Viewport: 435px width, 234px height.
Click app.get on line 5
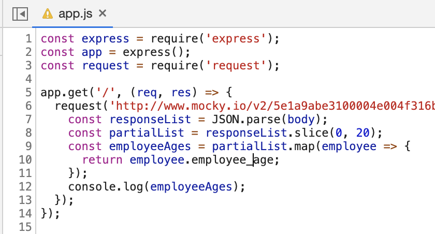57,93
